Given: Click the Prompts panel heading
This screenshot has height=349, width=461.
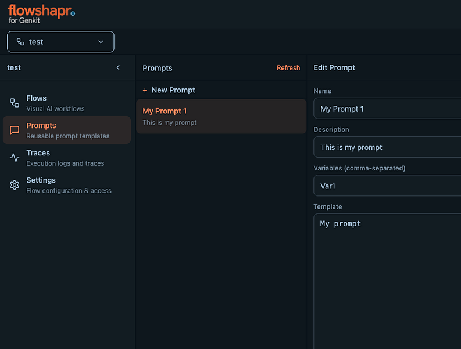Looking at the screenshot, I should click(x=158, y=68).
